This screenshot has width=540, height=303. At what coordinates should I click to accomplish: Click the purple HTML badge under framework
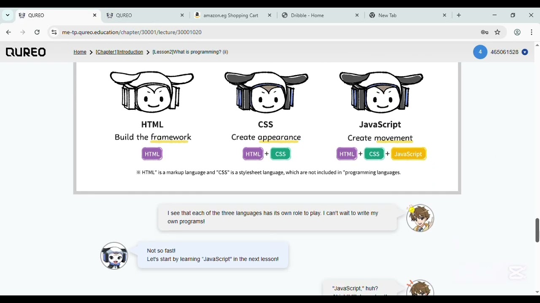click(x=152, y=154)
